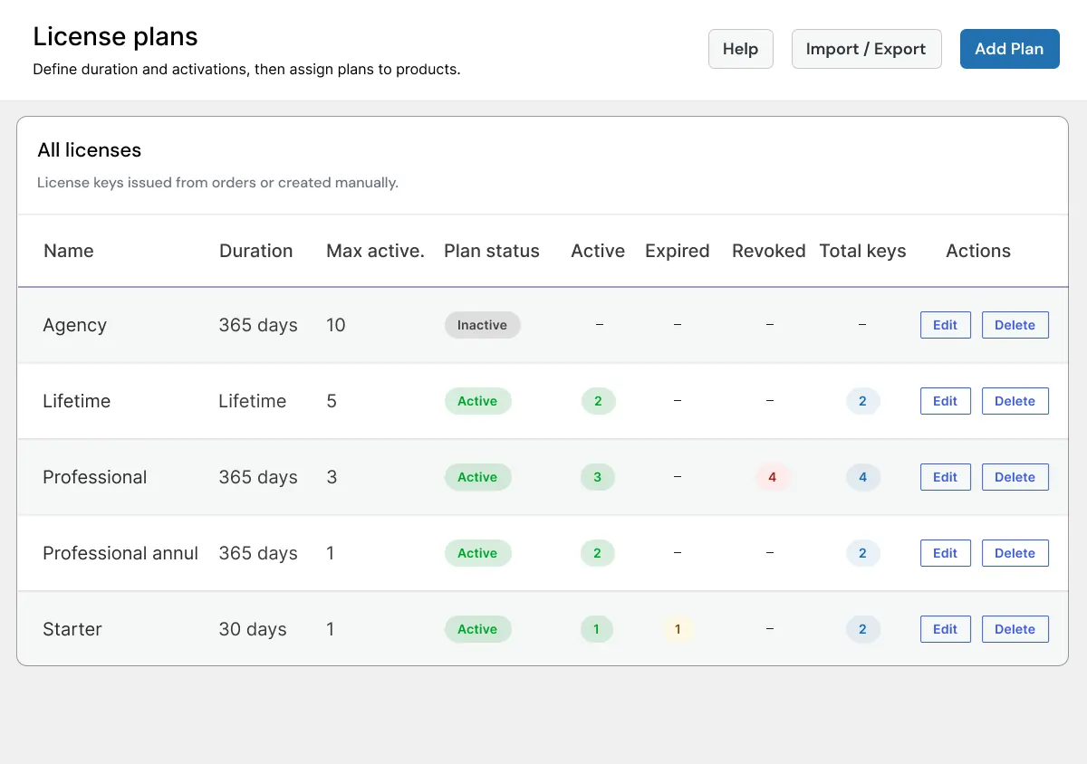
Task: Select the Revoked column header
Action: (769, 252)
